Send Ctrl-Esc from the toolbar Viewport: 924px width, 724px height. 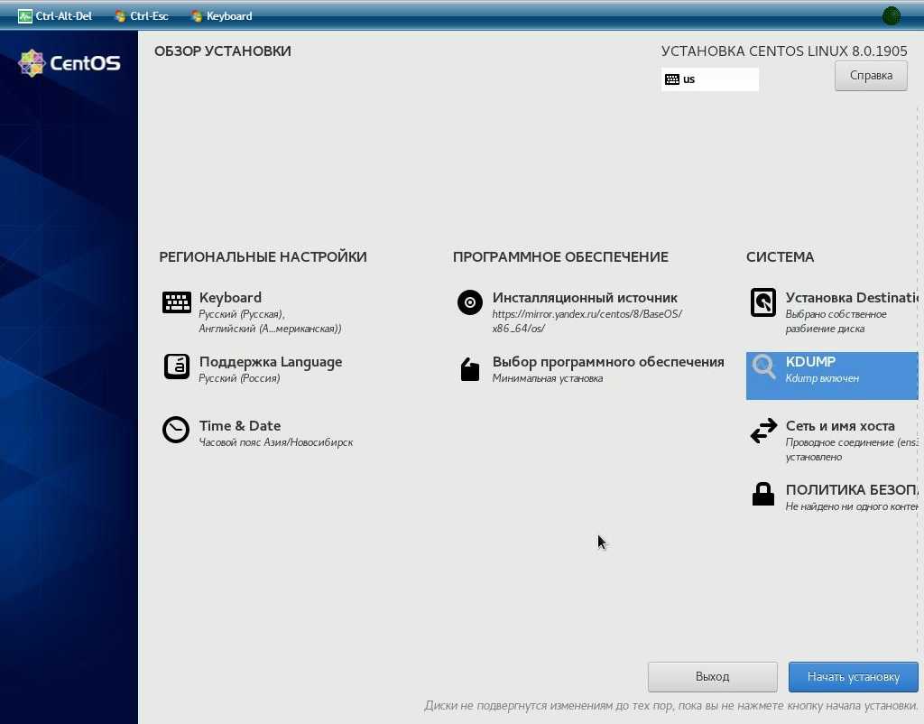142,16
